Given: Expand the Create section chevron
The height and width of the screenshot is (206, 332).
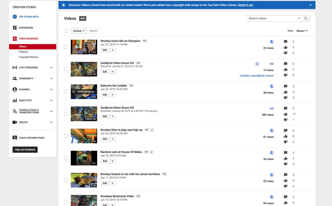Looking at the screenshot, I should click(51, 122).
